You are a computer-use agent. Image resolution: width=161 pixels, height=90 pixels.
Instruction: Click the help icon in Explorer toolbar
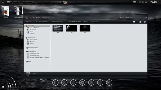pyautogui.click(x=145, y=22)
